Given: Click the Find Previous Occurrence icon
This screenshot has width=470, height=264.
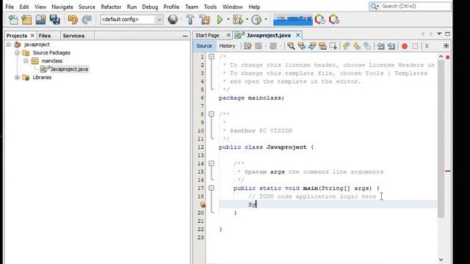Looking at the screenshot, I should (x=302, y=45).
